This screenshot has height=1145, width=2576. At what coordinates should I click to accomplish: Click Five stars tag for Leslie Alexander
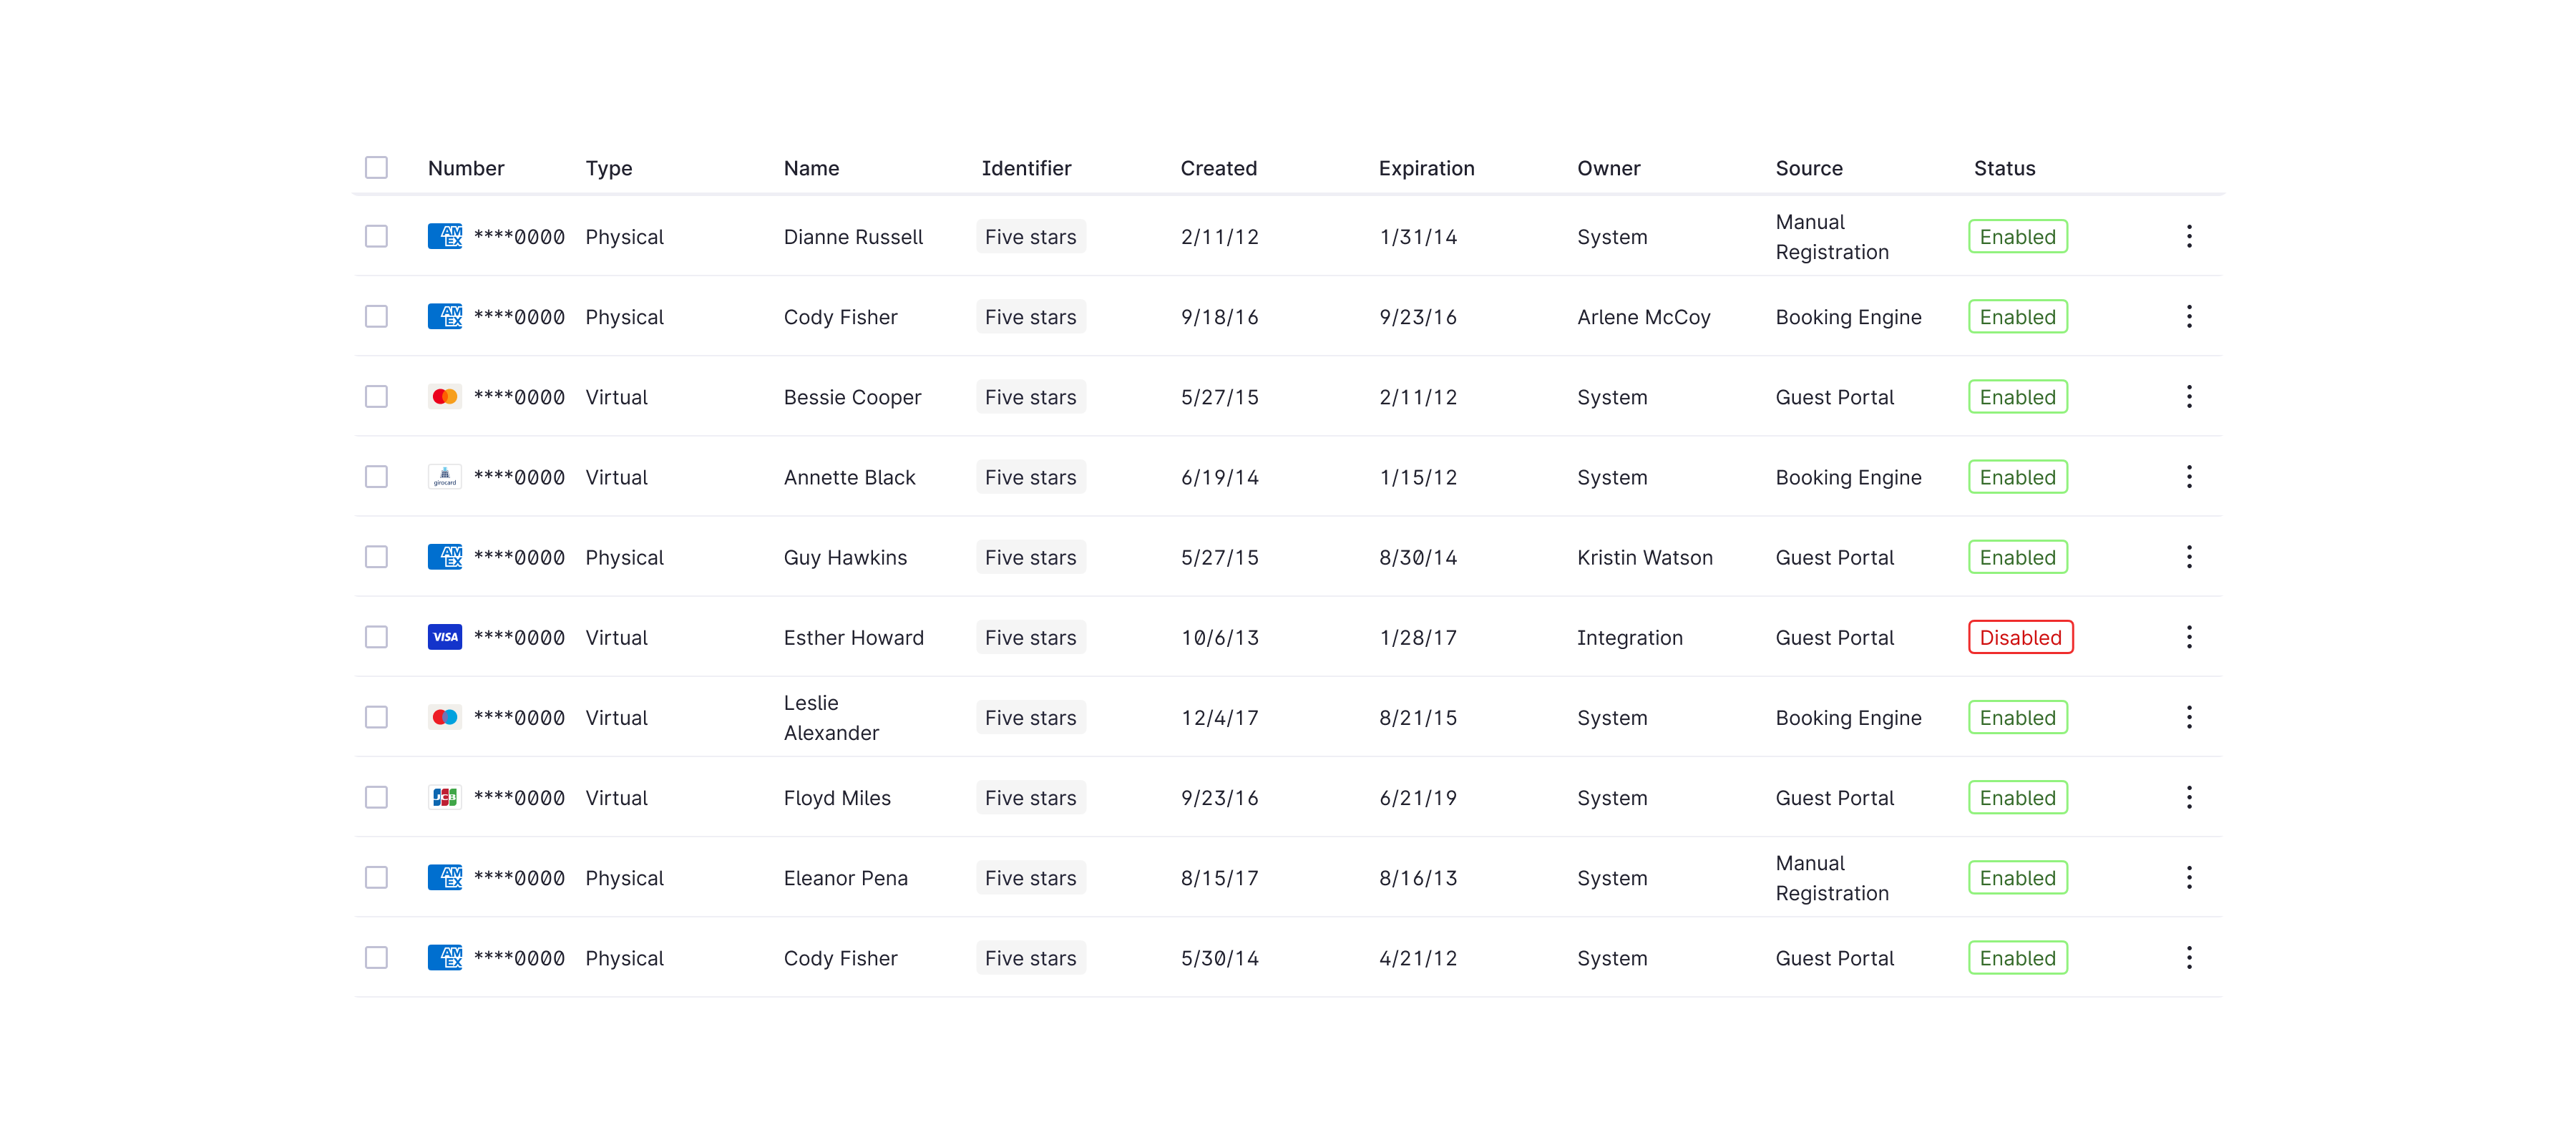1030,717
